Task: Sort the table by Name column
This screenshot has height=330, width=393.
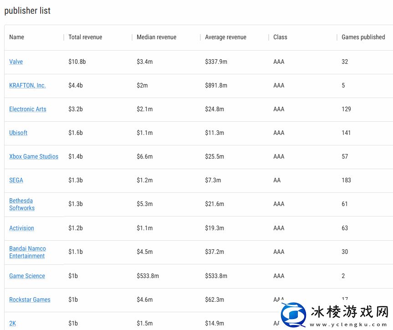Action: 16,37
